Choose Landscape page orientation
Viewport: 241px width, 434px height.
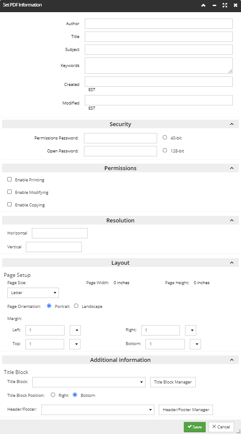coord(76,306)
